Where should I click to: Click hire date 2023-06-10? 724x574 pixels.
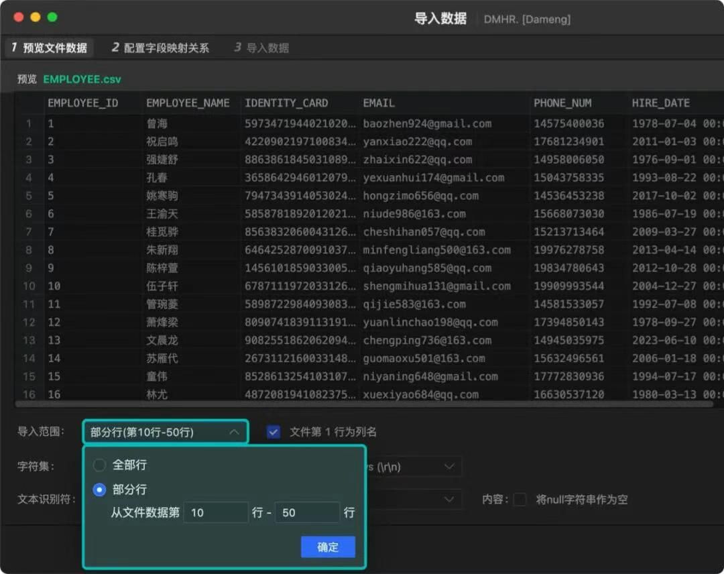tap(664, 340)
